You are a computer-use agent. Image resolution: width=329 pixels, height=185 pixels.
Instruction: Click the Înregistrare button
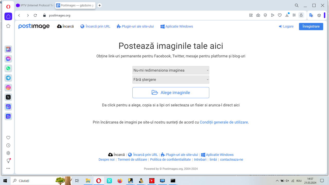(x=311, y=26)
